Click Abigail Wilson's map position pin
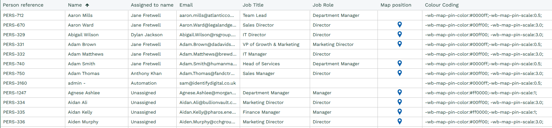 [399, 34]
